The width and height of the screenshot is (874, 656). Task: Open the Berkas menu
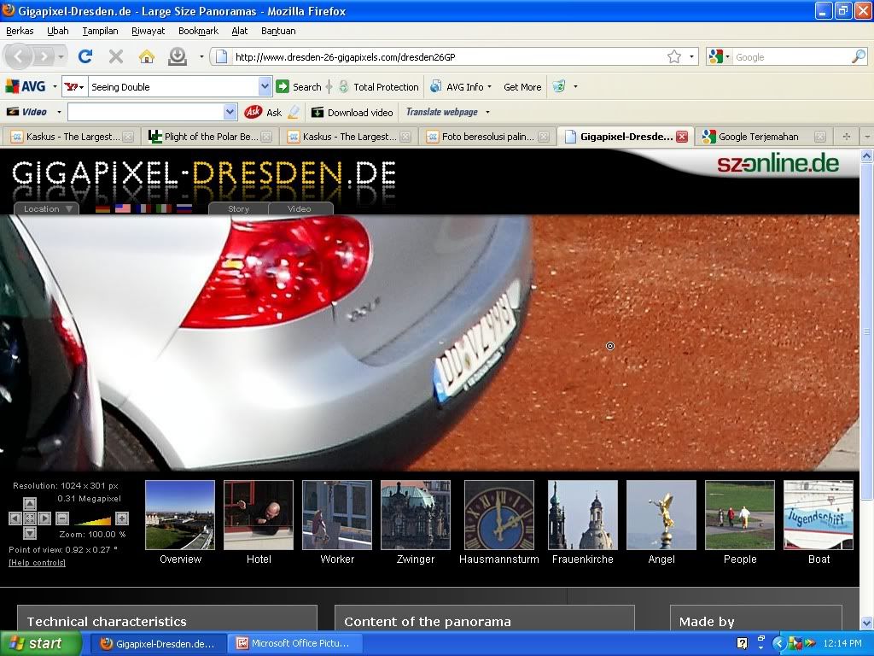pos(20,31)
